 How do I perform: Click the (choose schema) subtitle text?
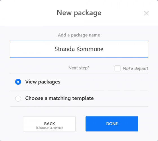49,128
